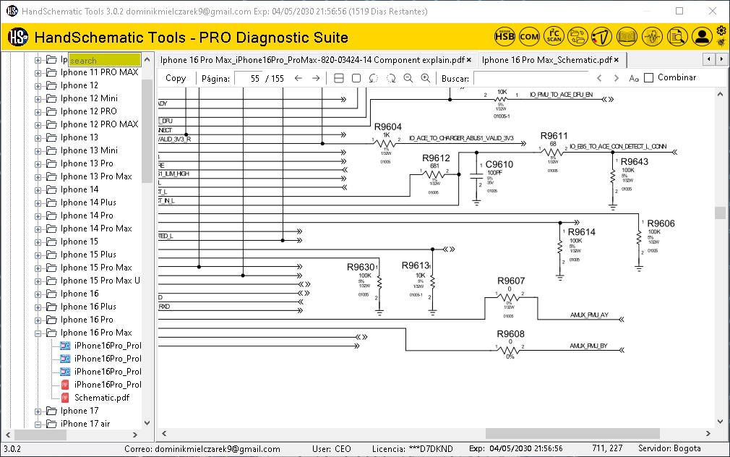Open the voltmeter probe tool icon
This screenshot has height=457, width=730.
pos(601,36)
